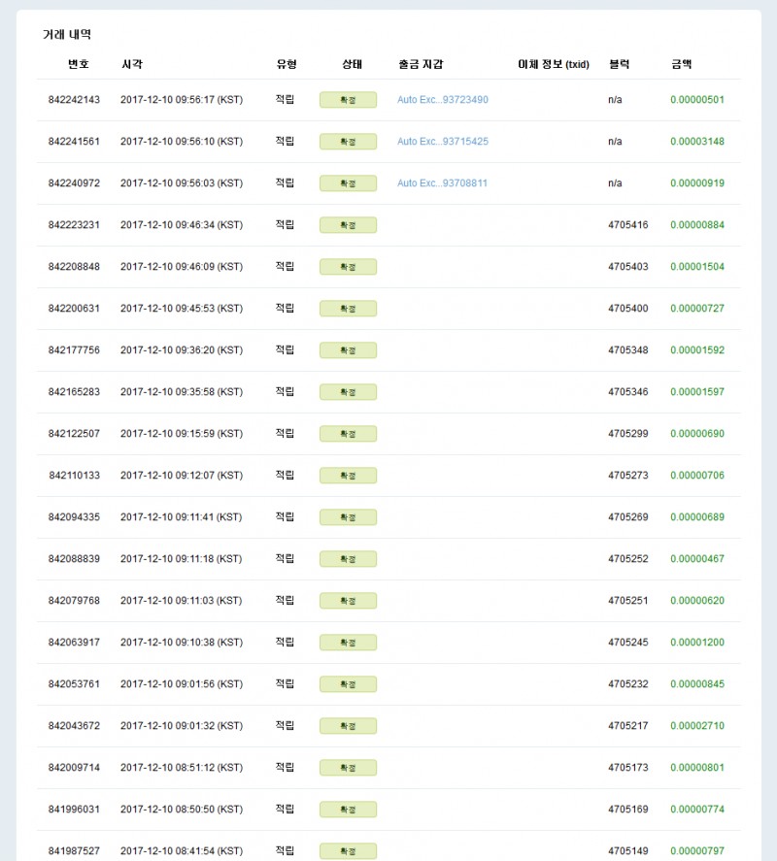Viewport: 777px width, 861px height.
Task: Click block number 4705416
Action: 627,225
